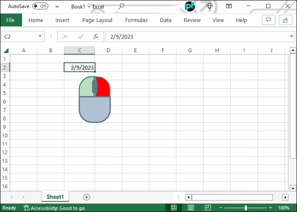Click the zoom out minus button

pos(220,208)
